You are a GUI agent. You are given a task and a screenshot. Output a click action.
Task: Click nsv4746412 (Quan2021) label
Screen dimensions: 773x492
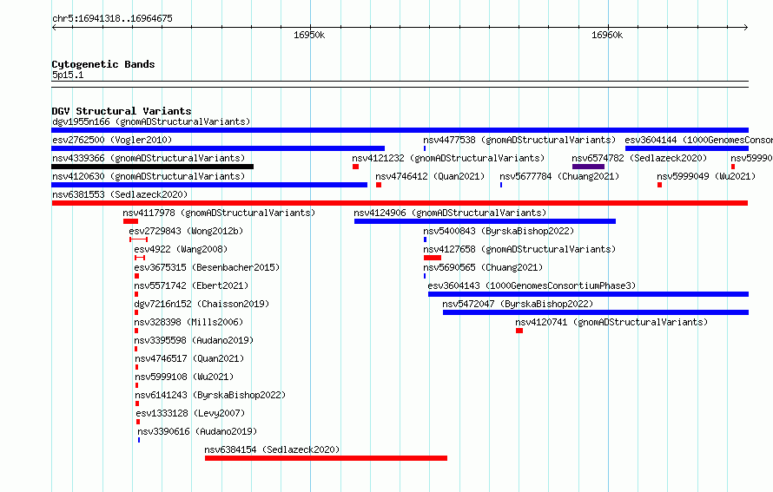(x=430, y=176)
